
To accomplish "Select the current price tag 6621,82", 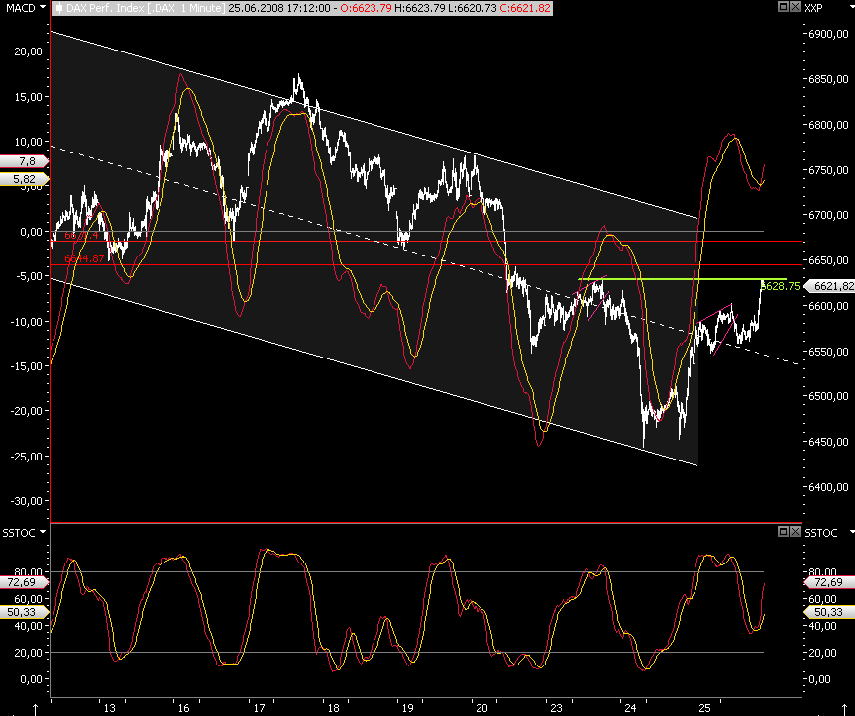I will pyautogui.click(x=830, y=286).
